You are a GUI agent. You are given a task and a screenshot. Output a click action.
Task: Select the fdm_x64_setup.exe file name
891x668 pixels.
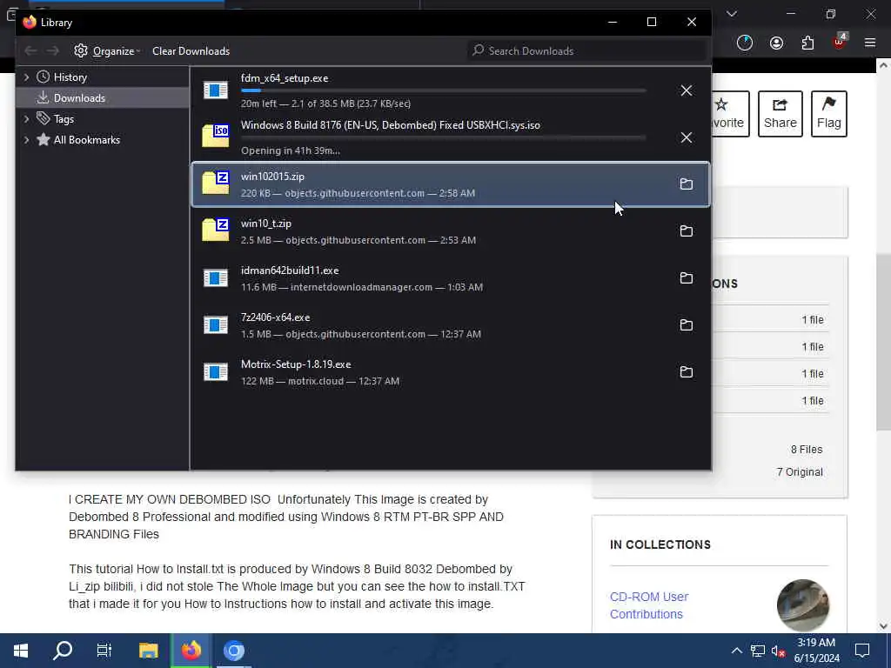coord(285,78)
